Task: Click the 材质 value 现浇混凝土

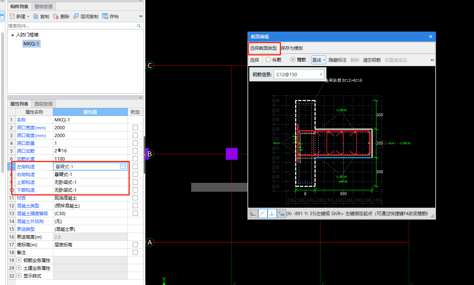Action: point(90,198)
